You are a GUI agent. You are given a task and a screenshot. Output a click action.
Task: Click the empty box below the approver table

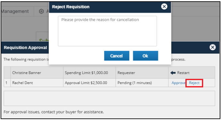pyautogui.click(x=109, y=98)
